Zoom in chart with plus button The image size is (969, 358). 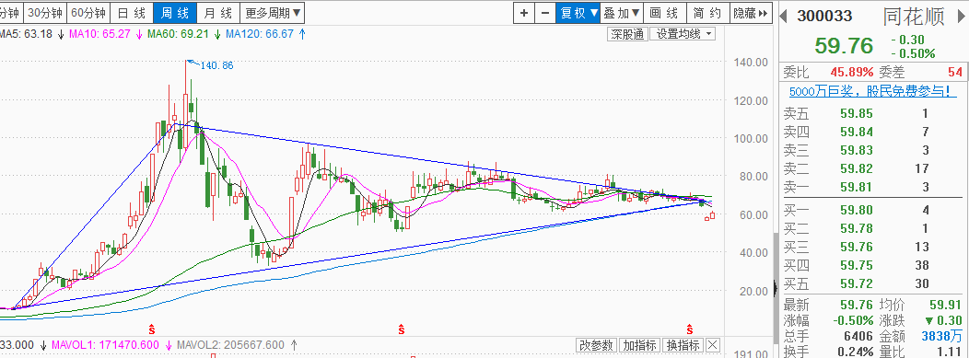coord(523,12)
